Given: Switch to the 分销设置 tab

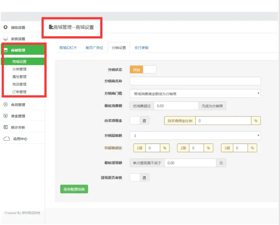Looking at the screenshot, I should click(119, 48).
